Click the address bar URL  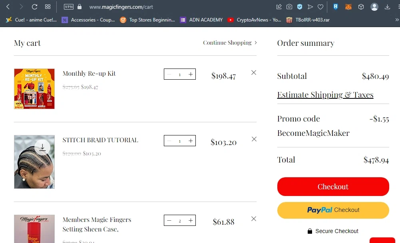(x=121, y=7)
